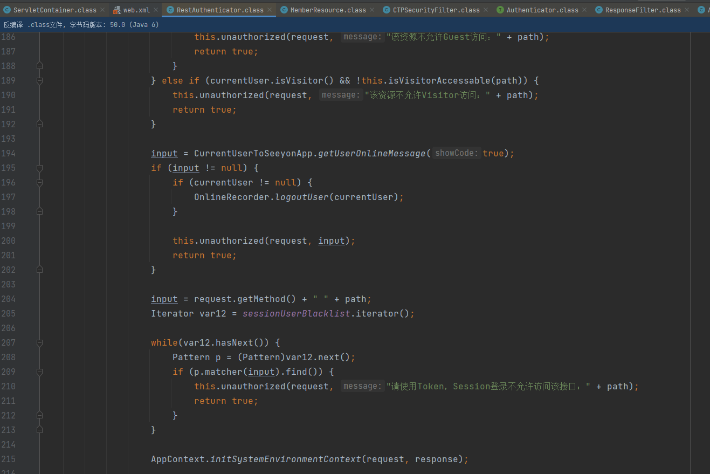Close the Authenticator.class tab
The width and height of the screenshot is (710, 474).
click(584, 10)
